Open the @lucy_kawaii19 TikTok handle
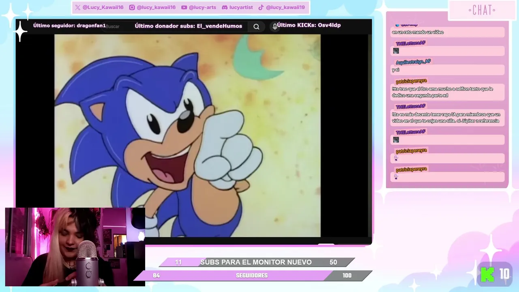The image size is (519, 292). coord(285,7)
